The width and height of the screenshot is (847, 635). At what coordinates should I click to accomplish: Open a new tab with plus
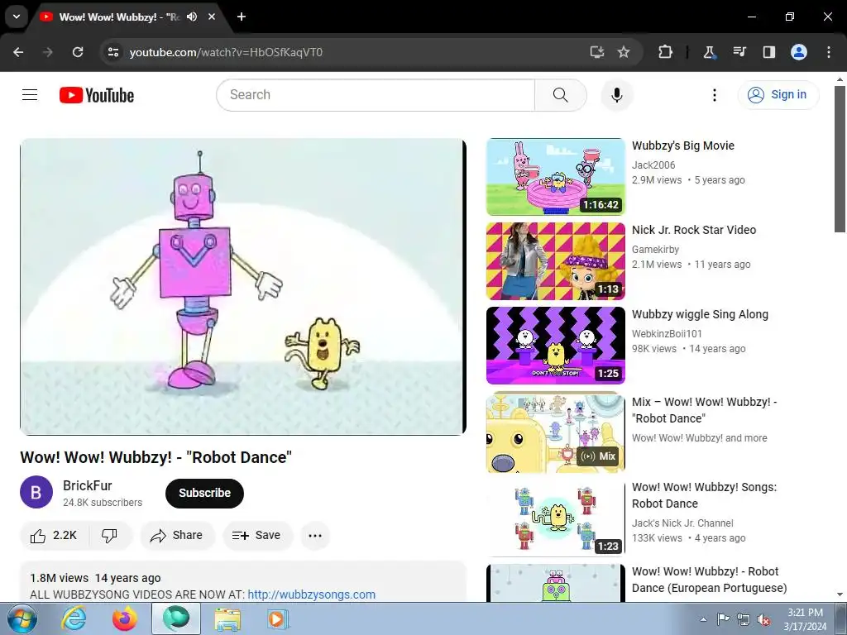point(242,17)
